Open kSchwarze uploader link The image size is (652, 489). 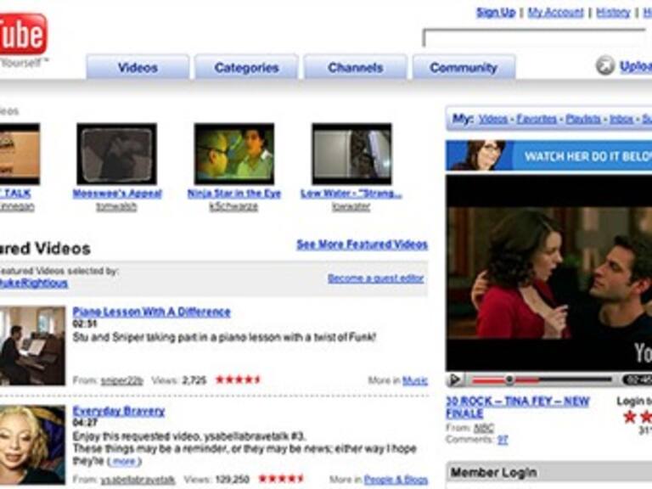click(x=233, y=206)
